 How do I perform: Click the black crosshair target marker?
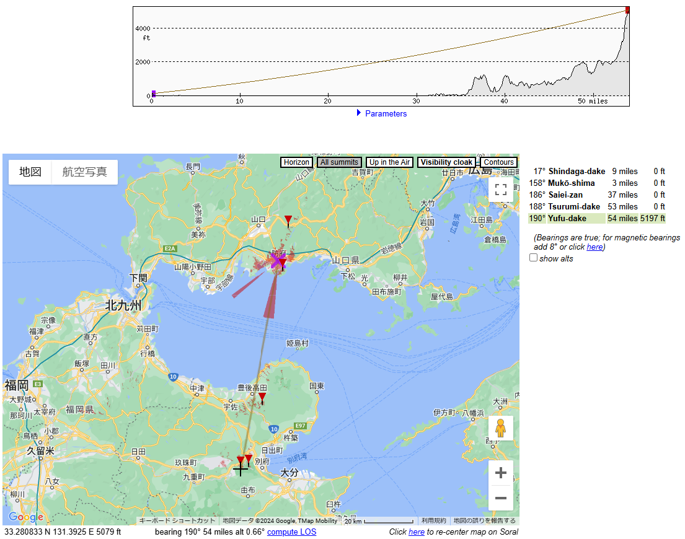[241, 470]
